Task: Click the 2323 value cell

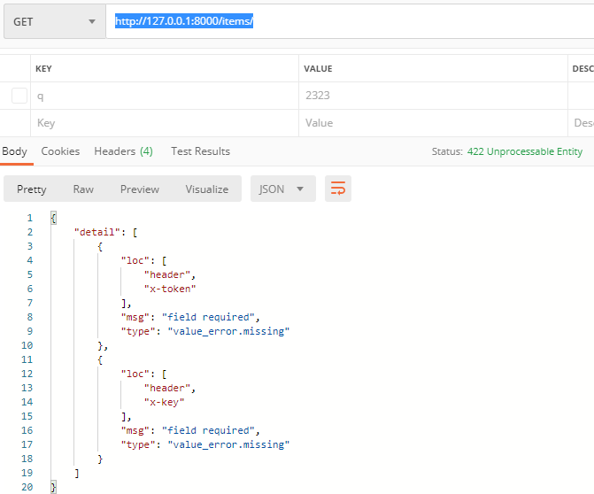Action: pyautogui.click(x=432, y=96)
